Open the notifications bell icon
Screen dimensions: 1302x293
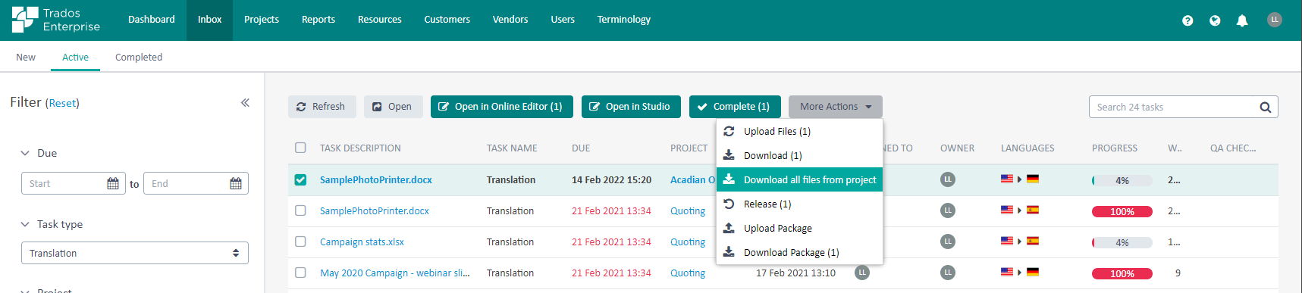tap(1242, 20)
